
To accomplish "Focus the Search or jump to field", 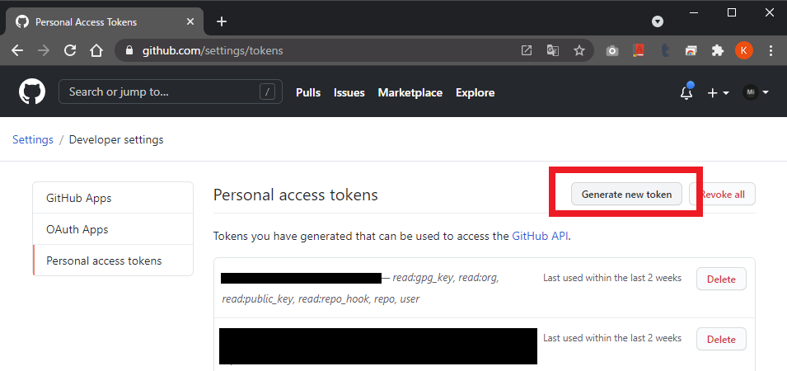I will pos(170,92).
